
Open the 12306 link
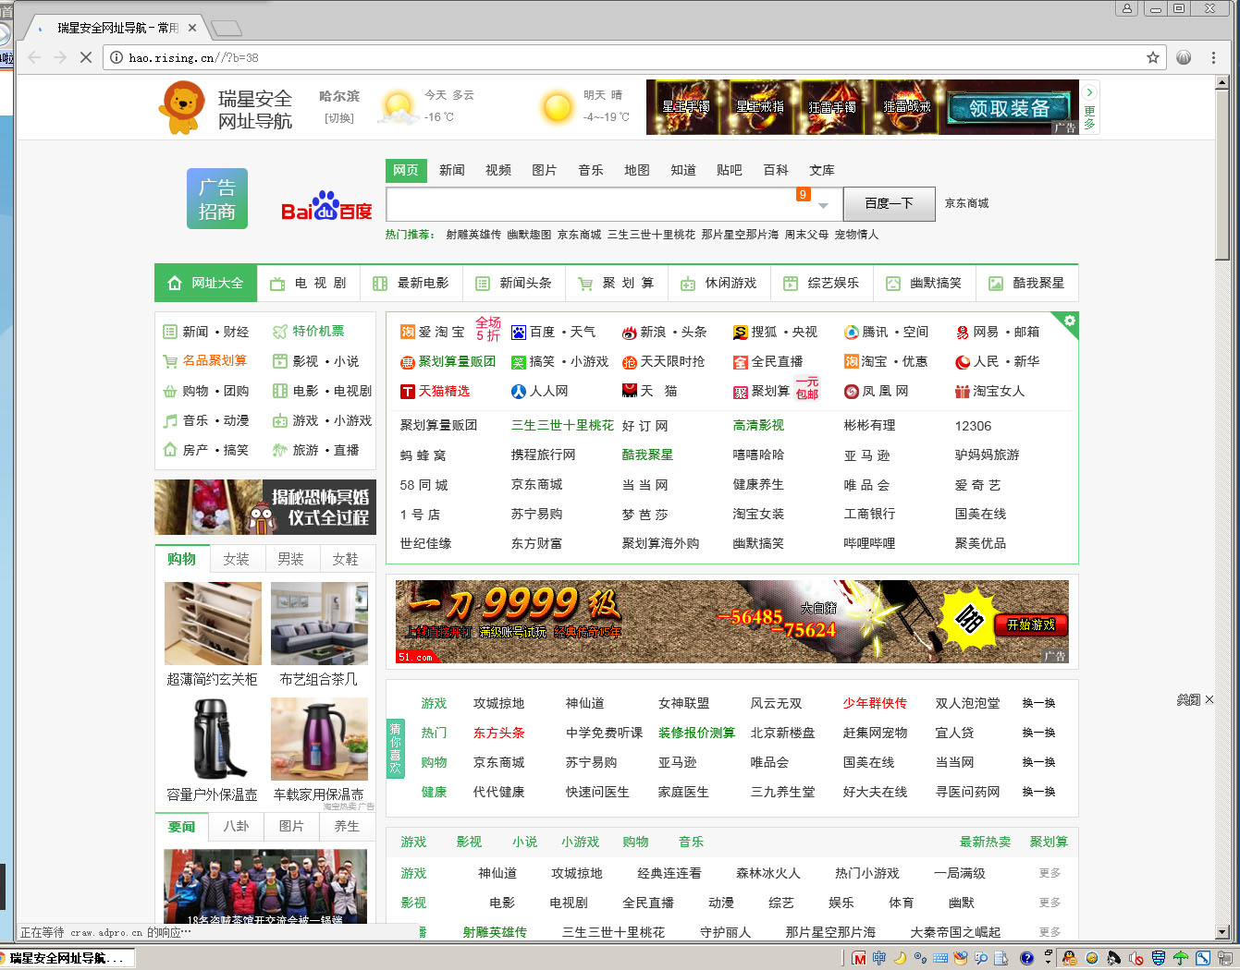973,426
